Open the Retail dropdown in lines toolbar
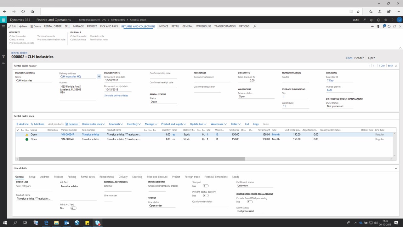The height and width of the screenshot is (227, 403). [236, 124]
